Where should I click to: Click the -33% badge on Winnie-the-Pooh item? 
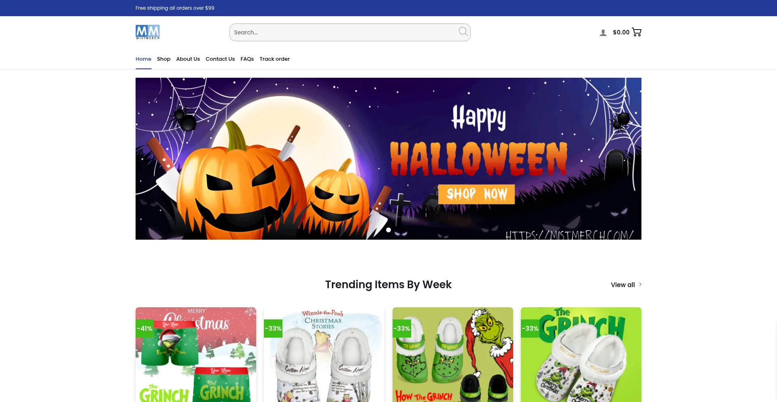(273, 328)
